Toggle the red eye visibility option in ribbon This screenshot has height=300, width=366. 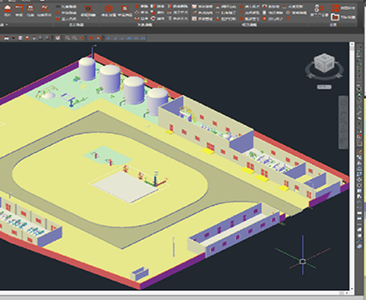coord(57,12)
